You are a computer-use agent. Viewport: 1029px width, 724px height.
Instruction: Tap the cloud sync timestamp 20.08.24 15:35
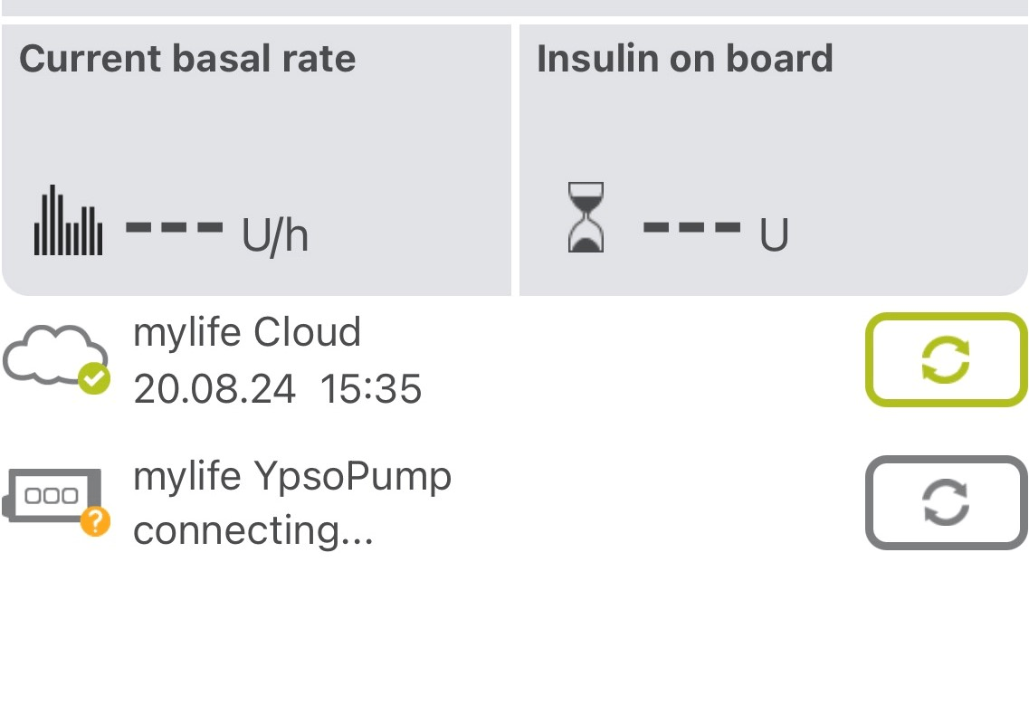[278, 388]
